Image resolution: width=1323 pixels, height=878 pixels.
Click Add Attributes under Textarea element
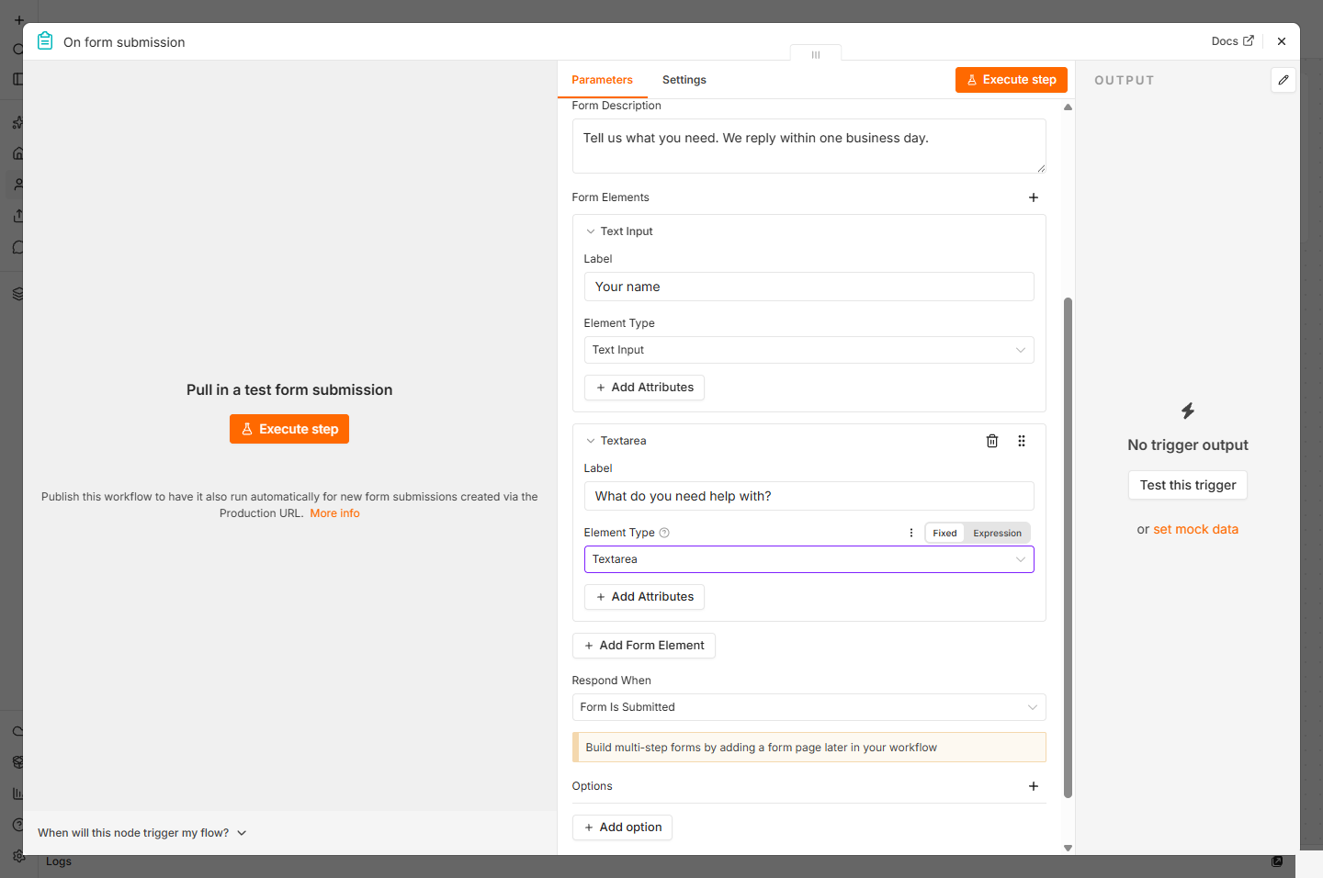pos(644,597)
